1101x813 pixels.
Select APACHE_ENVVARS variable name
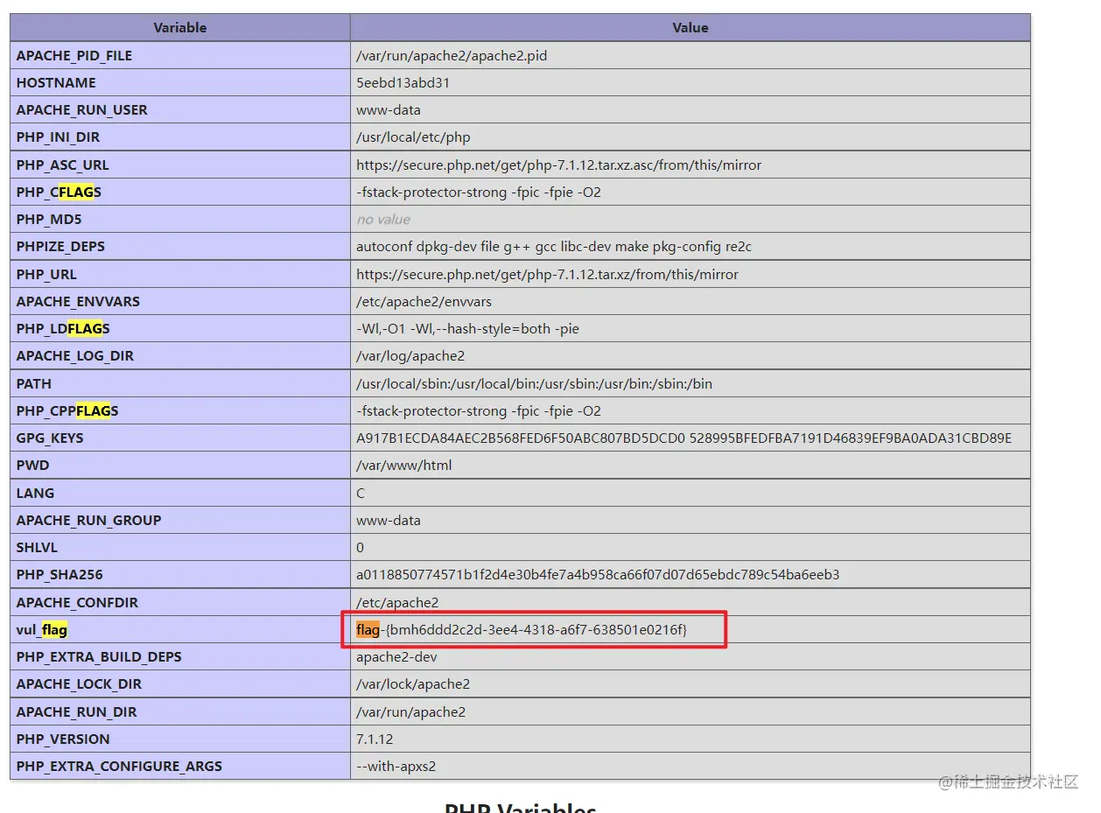coord(78,302)
